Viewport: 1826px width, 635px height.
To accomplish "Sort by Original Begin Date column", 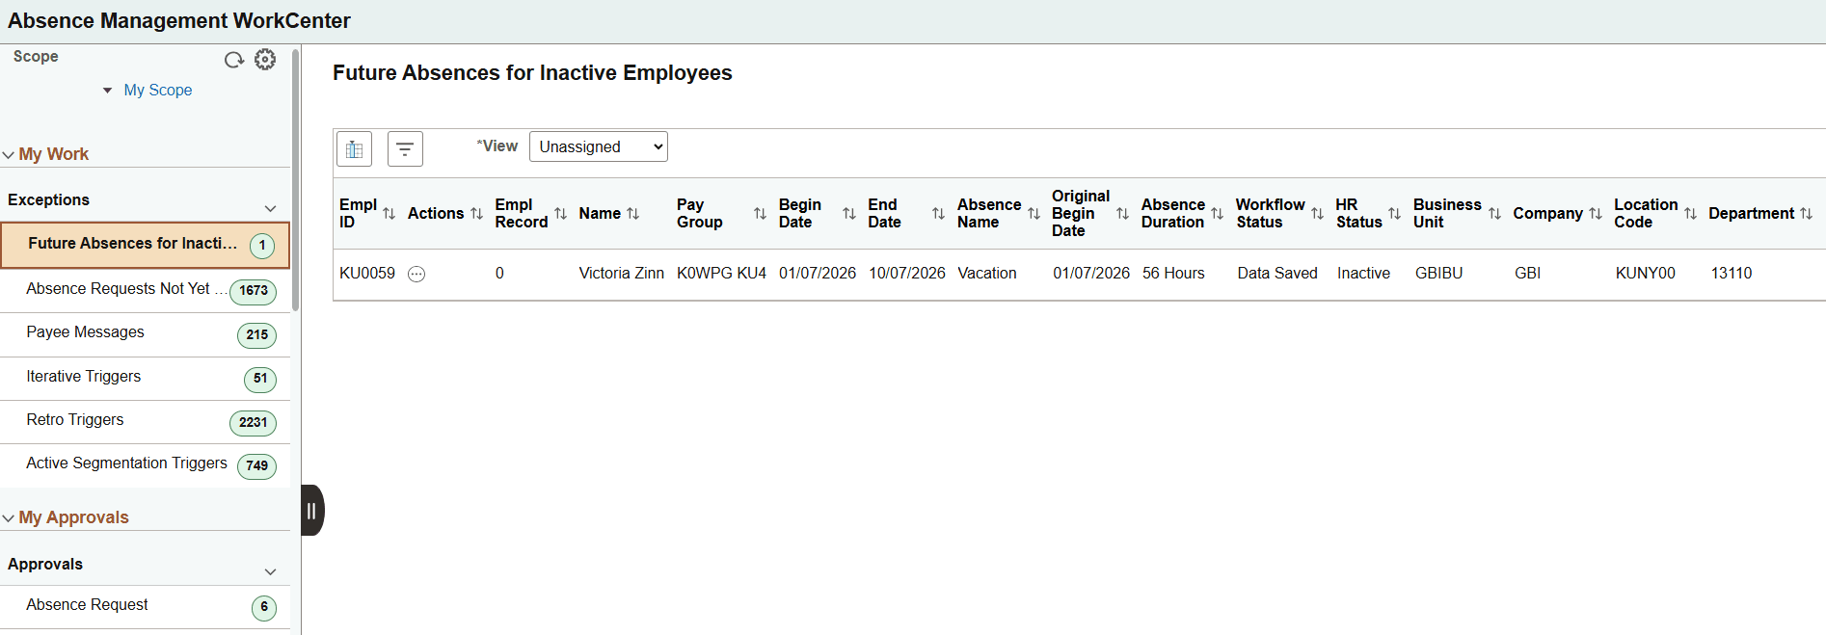I will (1122, 214).
